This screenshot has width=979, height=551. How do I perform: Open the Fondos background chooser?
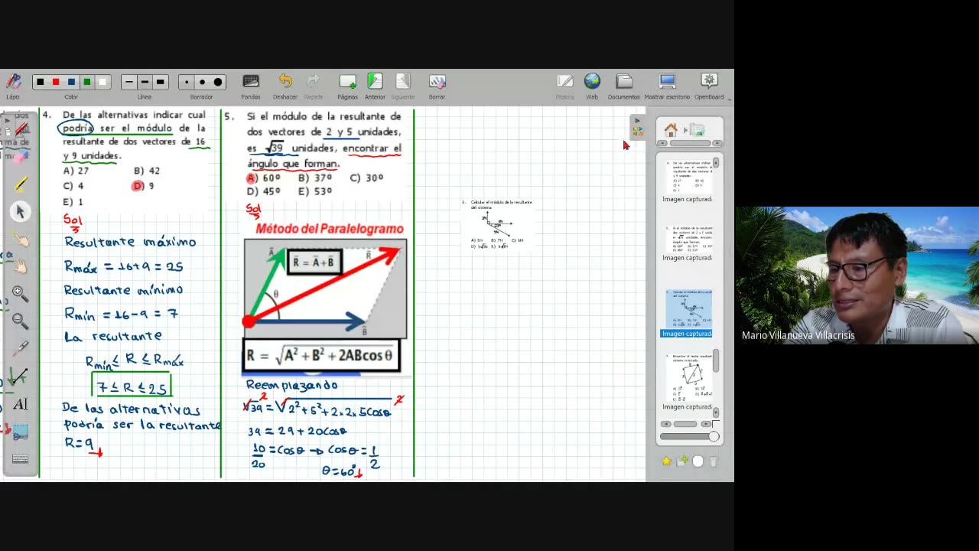click(251, 86)
